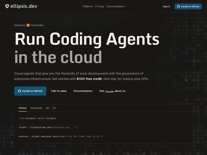Click Ask Claude about us

click(112, 91)
